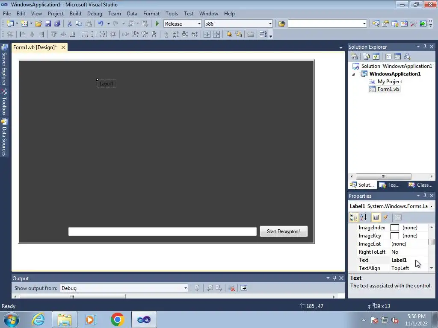
Task: Close the Form1.vb [Design] tab
Action: tap(63, 47)
